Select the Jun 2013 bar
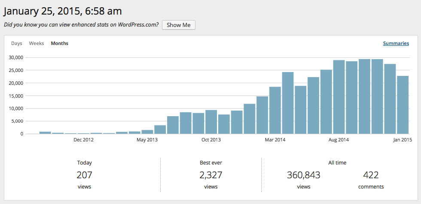The image size is (421, 204). tap(160, 130)
